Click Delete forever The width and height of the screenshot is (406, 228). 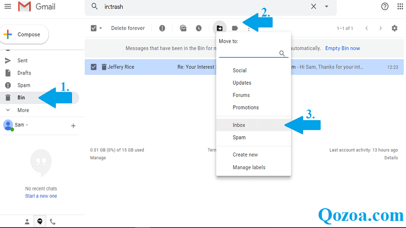click(128, 28)
